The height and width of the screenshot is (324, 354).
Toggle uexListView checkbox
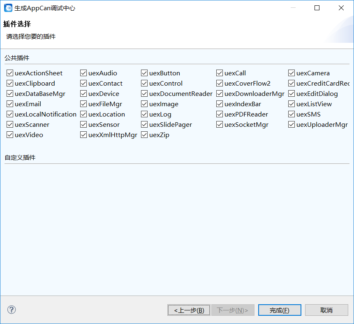pos(292,104)
